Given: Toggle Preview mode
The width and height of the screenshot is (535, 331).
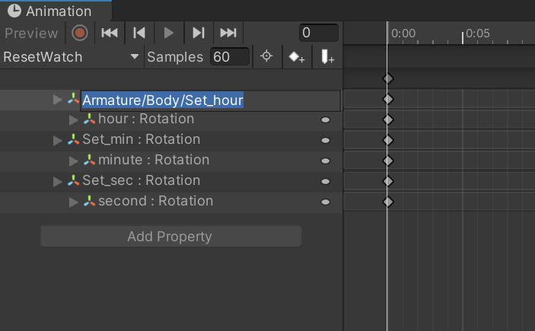Looking at the screenshot, I should tap(31, 33).
